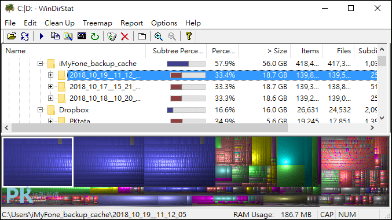This screenshot has height=220, width=392.
Task: Click the green Refresh all icon
Action: click(95, 36)
